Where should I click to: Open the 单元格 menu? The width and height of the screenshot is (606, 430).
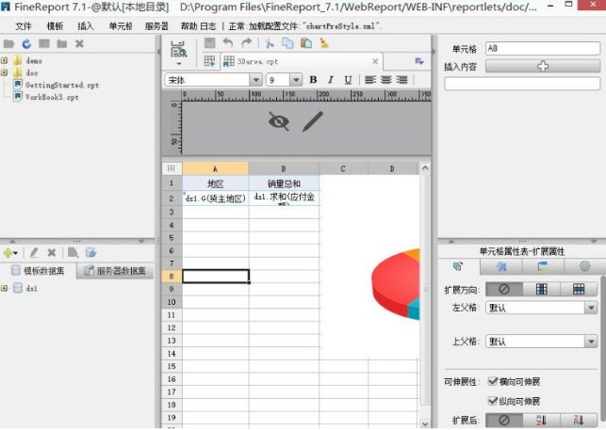point(121,26)
